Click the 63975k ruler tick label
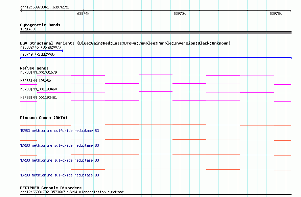Image resolution: width=301 pixels, height=197 pixels. 180,13
